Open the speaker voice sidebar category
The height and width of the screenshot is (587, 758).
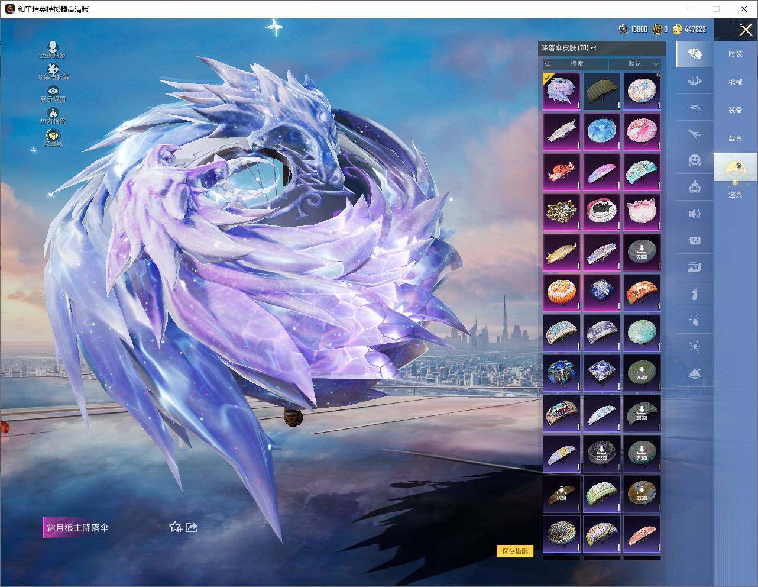coord(695,214)
